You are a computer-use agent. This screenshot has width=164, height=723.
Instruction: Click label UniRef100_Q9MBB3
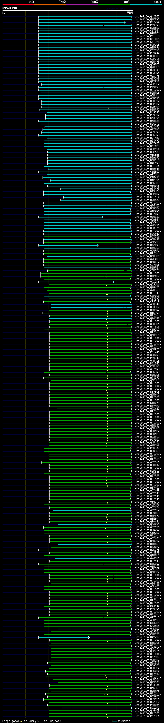click(x=147, y=56)
